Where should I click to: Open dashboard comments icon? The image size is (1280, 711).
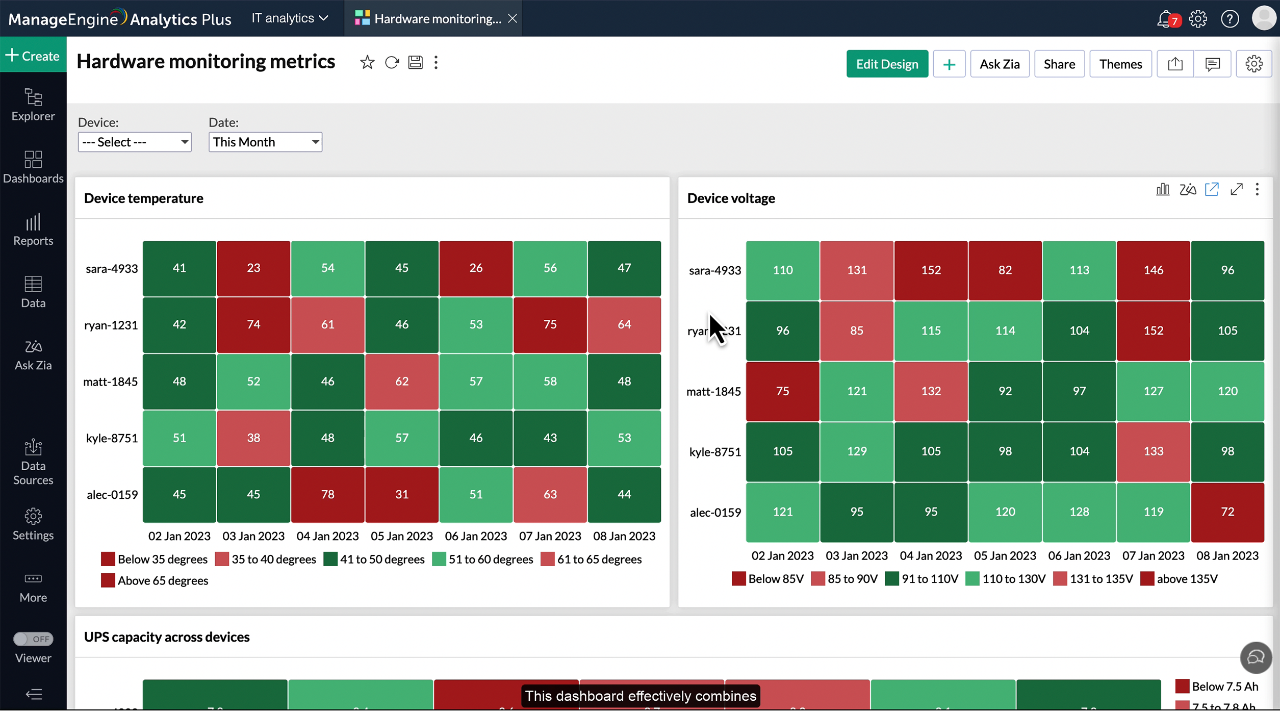1212,64
